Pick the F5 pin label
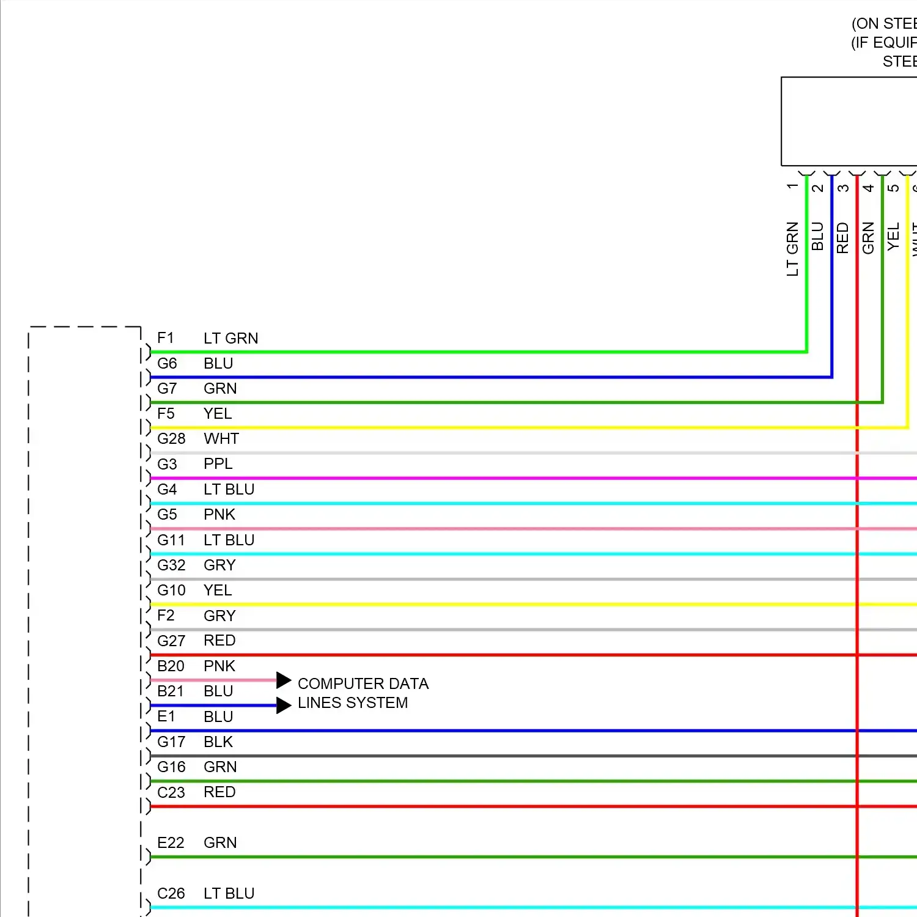Screen dimensions: 917x917 point(166,413)
